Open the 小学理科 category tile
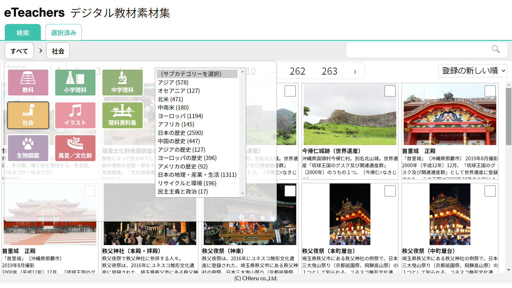The width and height of the screenshot is (512, 288). (75, 82)
